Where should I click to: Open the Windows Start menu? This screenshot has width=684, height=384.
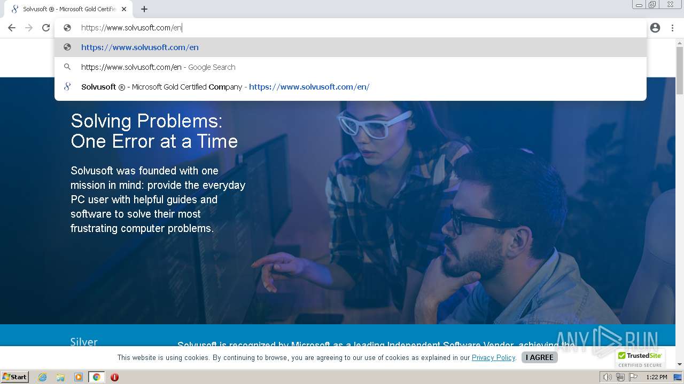[15, 377]
